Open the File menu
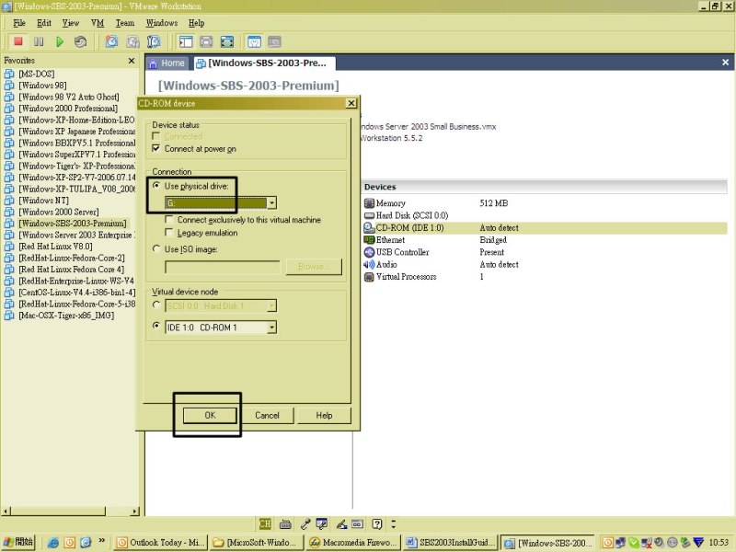 19,23
